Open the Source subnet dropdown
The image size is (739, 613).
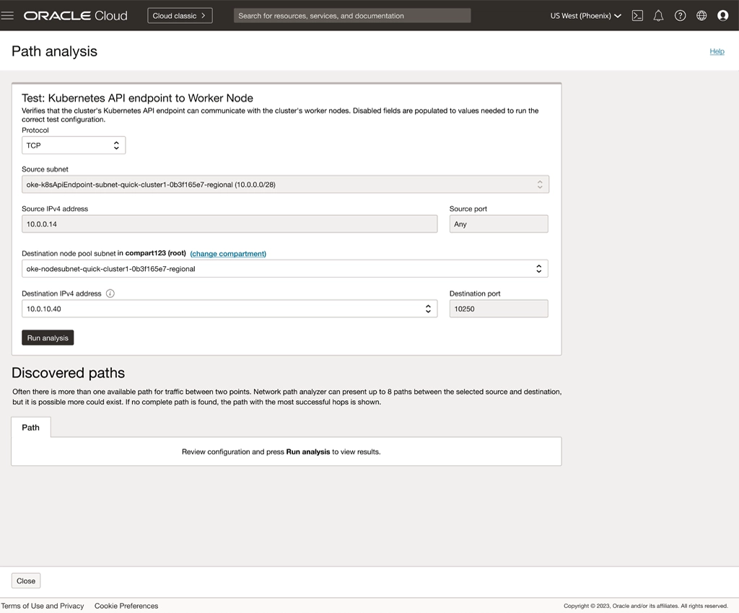coord(285,185)
